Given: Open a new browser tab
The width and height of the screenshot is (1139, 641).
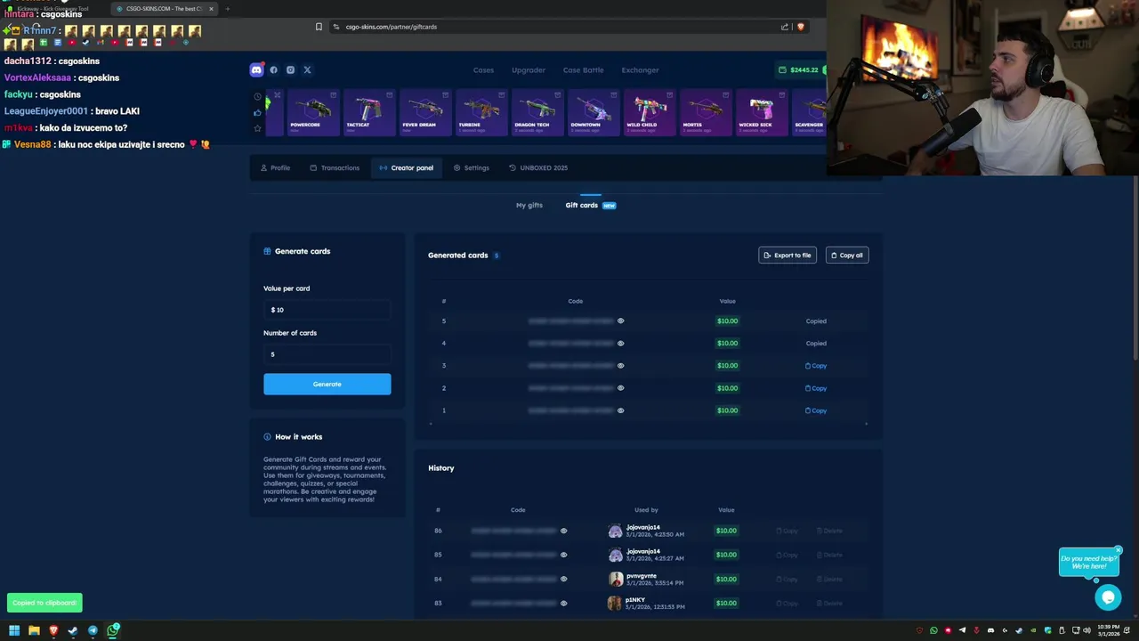Looking at the screenshot, I should click(x=227, y=9).
